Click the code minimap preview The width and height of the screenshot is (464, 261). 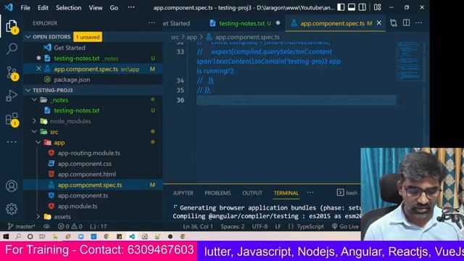tap(410, 62)
